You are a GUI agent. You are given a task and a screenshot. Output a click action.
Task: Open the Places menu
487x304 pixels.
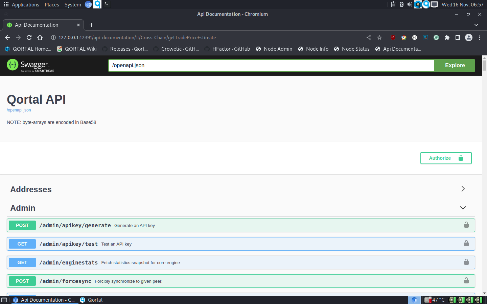[52, 4]
